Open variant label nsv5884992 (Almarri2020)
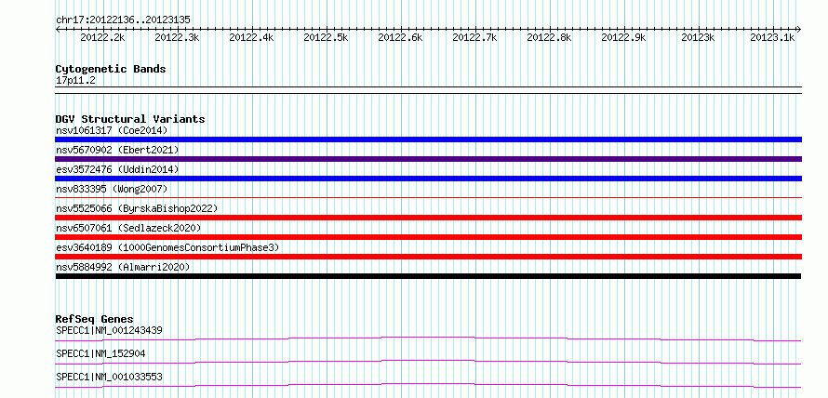The width and height of the screenshot is (828, 398). click(123, 267)
